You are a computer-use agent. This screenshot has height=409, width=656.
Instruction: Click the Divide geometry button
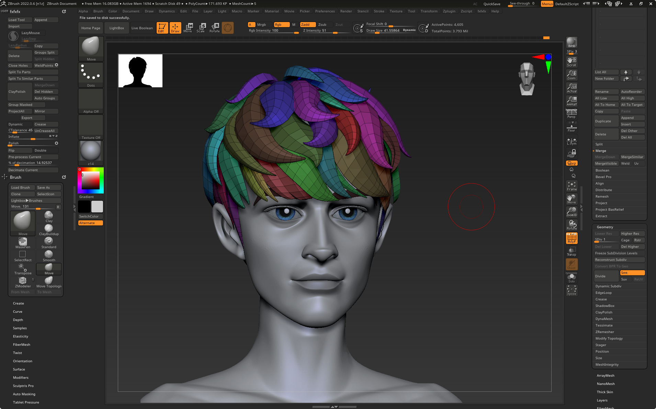606,276
